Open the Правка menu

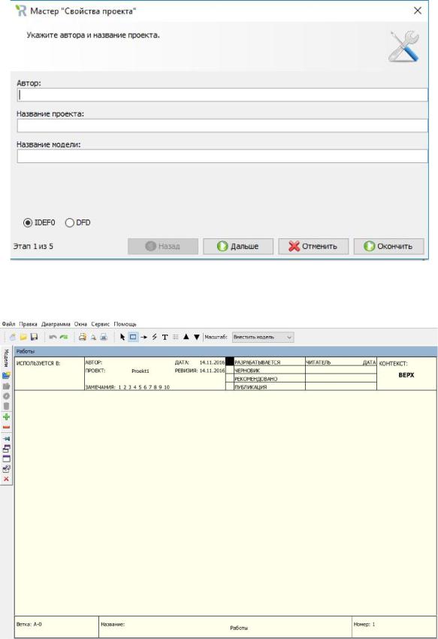click(x=28, y=324)
